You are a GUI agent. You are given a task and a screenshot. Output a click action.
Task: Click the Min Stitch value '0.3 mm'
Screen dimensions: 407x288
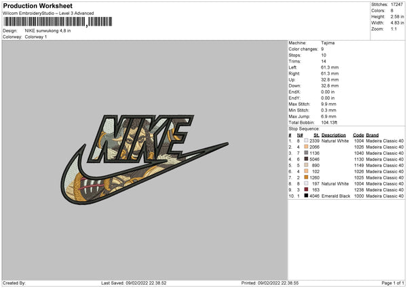328,111
